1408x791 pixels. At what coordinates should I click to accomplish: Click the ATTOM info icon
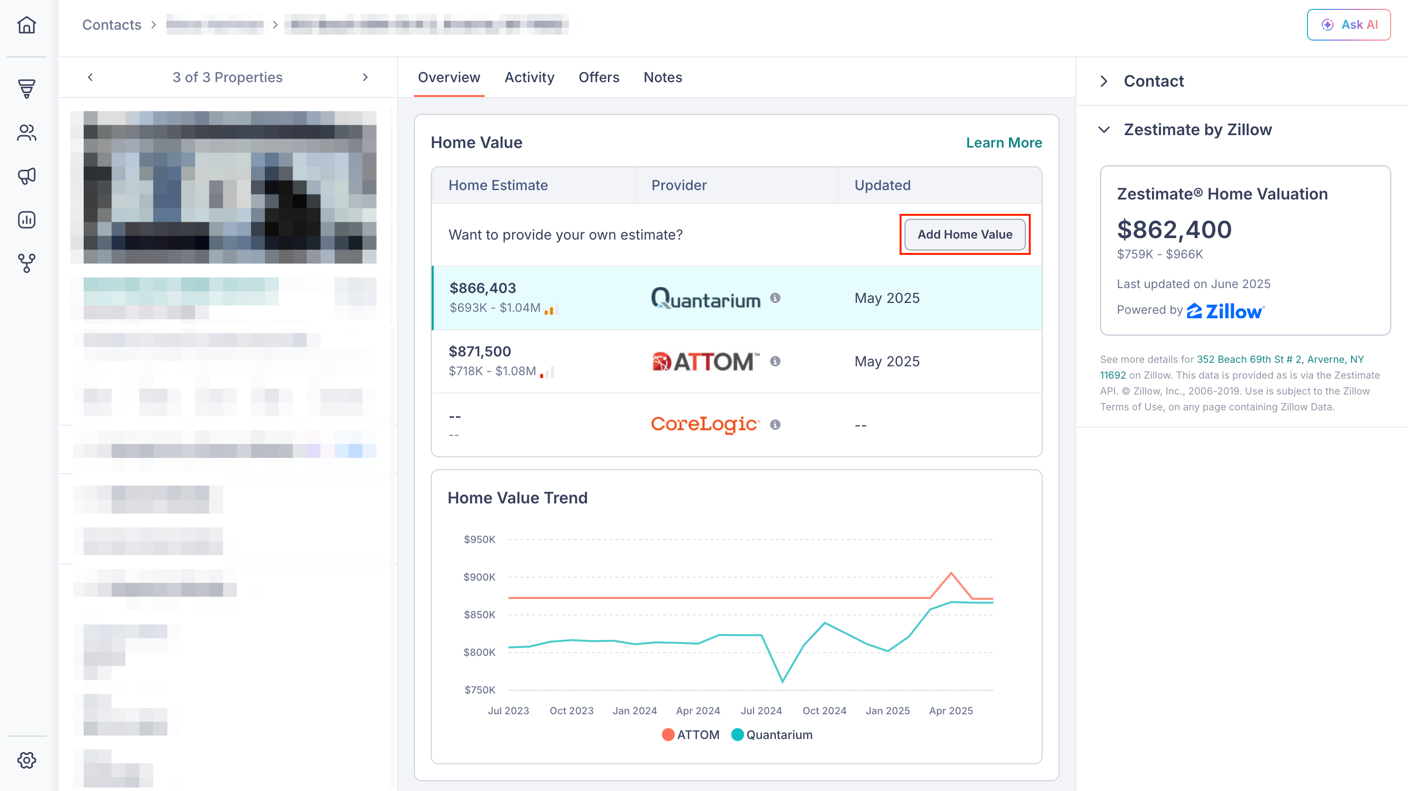775,361
